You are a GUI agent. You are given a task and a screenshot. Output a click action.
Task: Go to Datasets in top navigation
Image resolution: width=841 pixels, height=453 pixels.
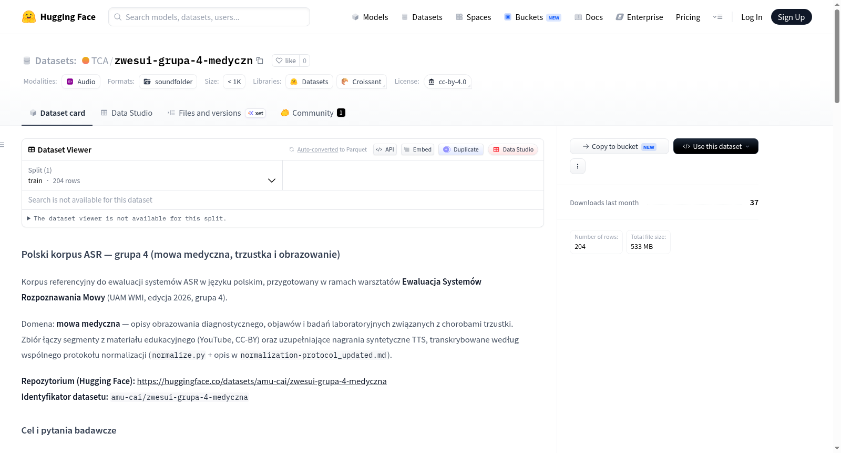click(x=422, y=17)
